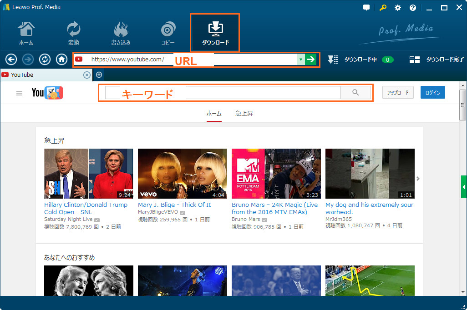The image size is (467, 310).
Task: Select the 急上昇 trending tab
Action: [244, 113]
